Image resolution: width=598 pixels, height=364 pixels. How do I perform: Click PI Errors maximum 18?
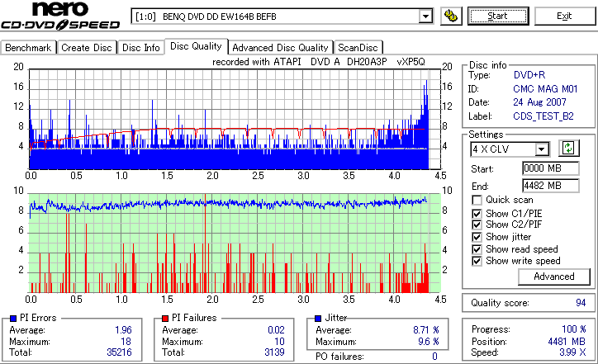coord(126,342)
